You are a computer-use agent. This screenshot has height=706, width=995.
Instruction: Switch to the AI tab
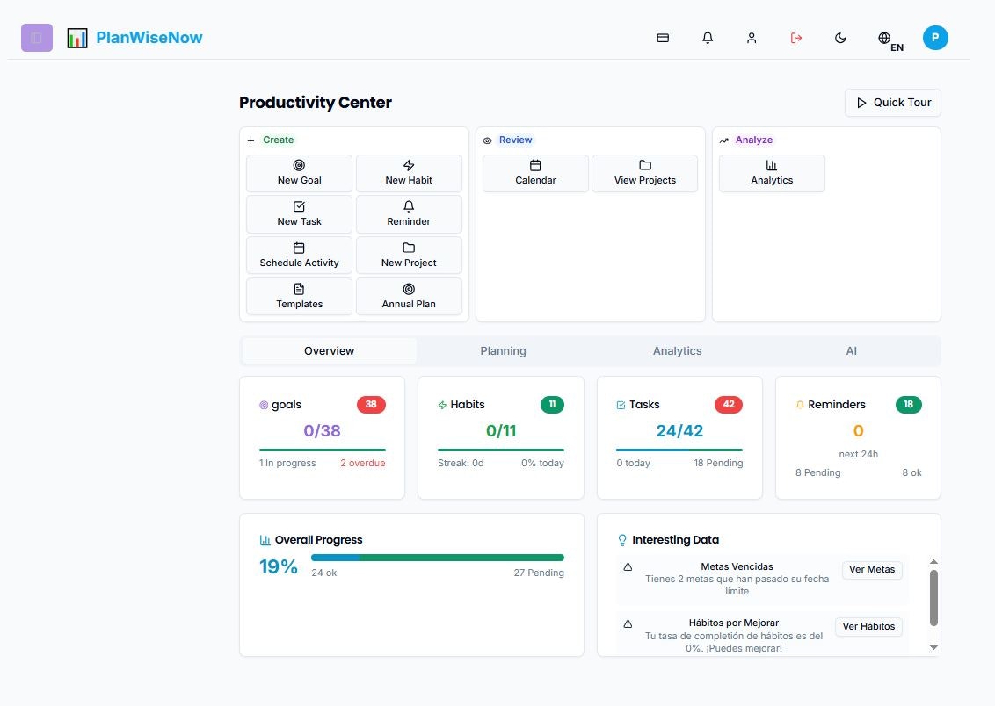pyautogui.click(x=851, y=350)
